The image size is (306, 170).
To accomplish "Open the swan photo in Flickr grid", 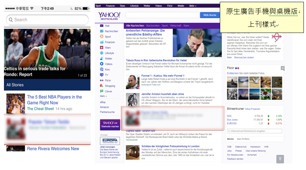I will pos(254,82).
